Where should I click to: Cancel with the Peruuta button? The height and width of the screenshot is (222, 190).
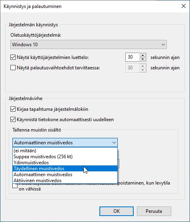[154, 211]
